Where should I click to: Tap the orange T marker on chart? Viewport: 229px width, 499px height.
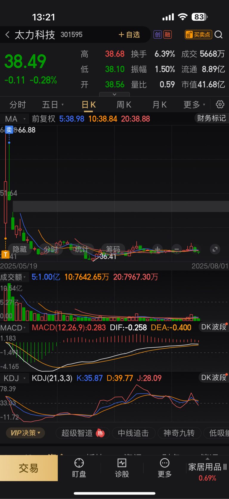click(x=5, y=254)
